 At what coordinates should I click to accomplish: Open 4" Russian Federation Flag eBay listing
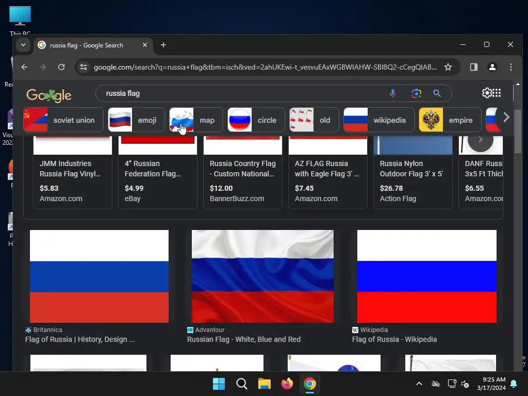(158, 172)
